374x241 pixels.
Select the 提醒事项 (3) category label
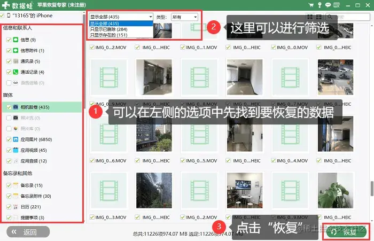(x=32, y=217)
